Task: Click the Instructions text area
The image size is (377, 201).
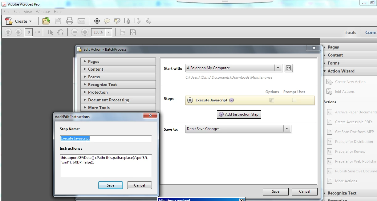Action: coord(106,166)
